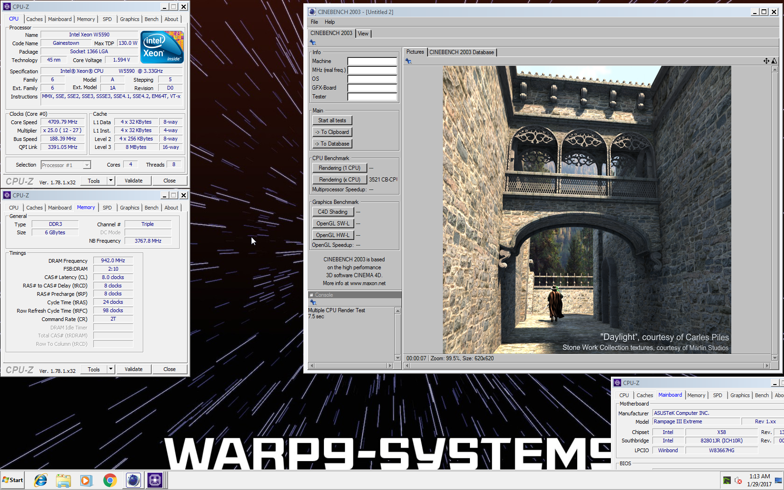Image resolution: width=784 pixels, height=490 pixels.
Task: Click the network icon in system tray
Action: click(x=778, y=480)
